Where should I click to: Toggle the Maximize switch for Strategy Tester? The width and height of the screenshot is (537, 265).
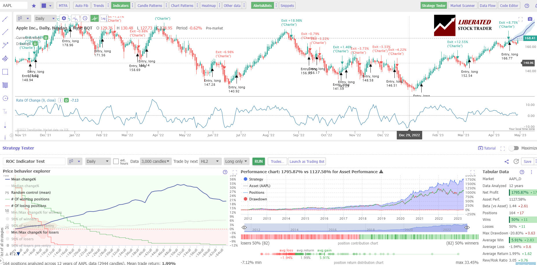514,148
